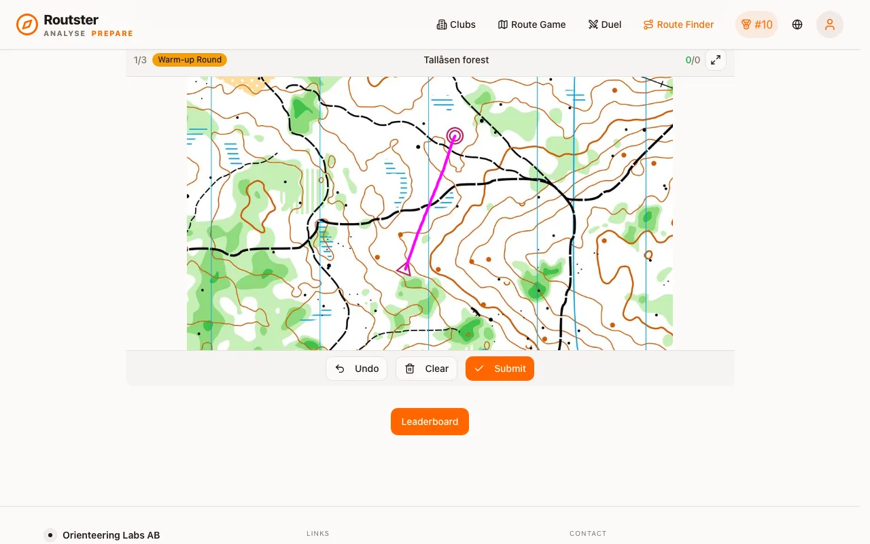Go to the Duel page
Screen dimensions: 870x544
tap(605, 24)
